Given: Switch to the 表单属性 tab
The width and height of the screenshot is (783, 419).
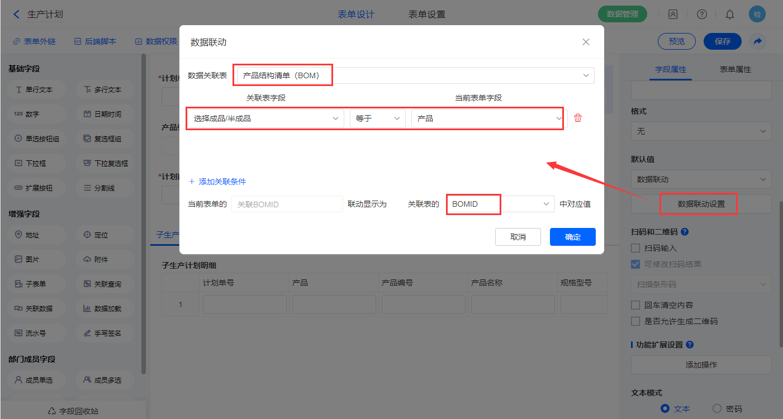Looking at the screenshot, I should tap(735, 69).
